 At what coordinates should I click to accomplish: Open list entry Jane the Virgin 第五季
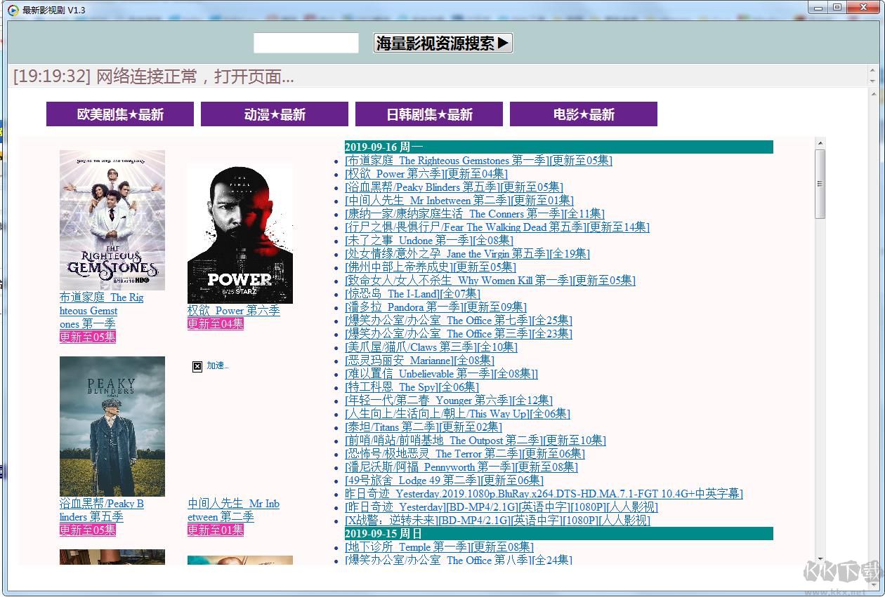pos(467,254)
